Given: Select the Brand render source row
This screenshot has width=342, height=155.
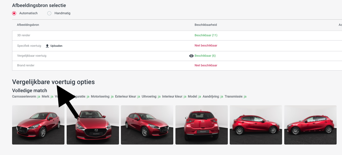Looking at the screenshot, I should 26,65.
